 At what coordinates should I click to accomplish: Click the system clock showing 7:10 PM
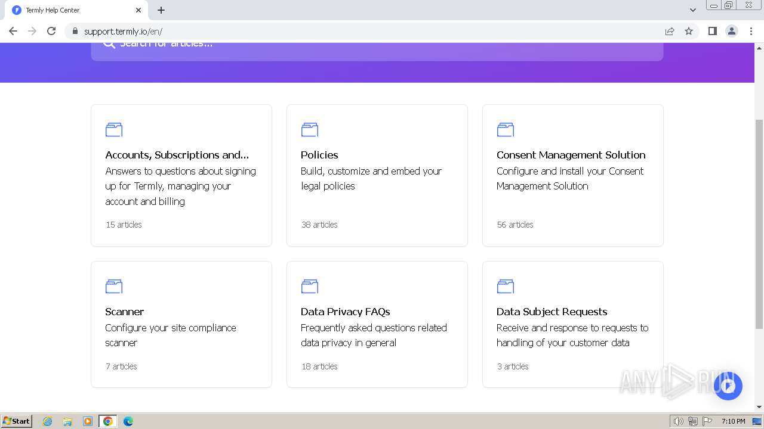tap(733, 421)
